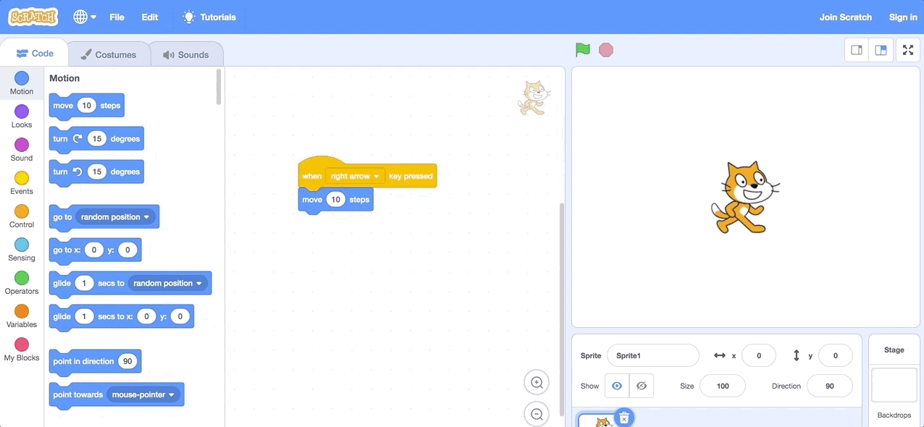Open point towards mouse-pointer dropdown
The height and width of the screenshot is (427, 924).
pos(143,395)
